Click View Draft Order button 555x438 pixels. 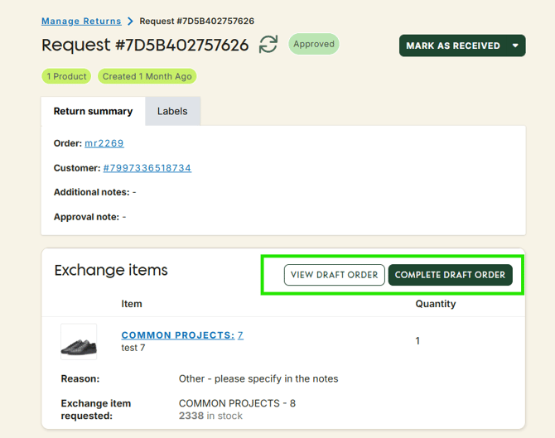pos(334,275)
